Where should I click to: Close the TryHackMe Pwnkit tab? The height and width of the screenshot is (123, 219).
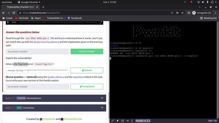click(x=37, y=7)
